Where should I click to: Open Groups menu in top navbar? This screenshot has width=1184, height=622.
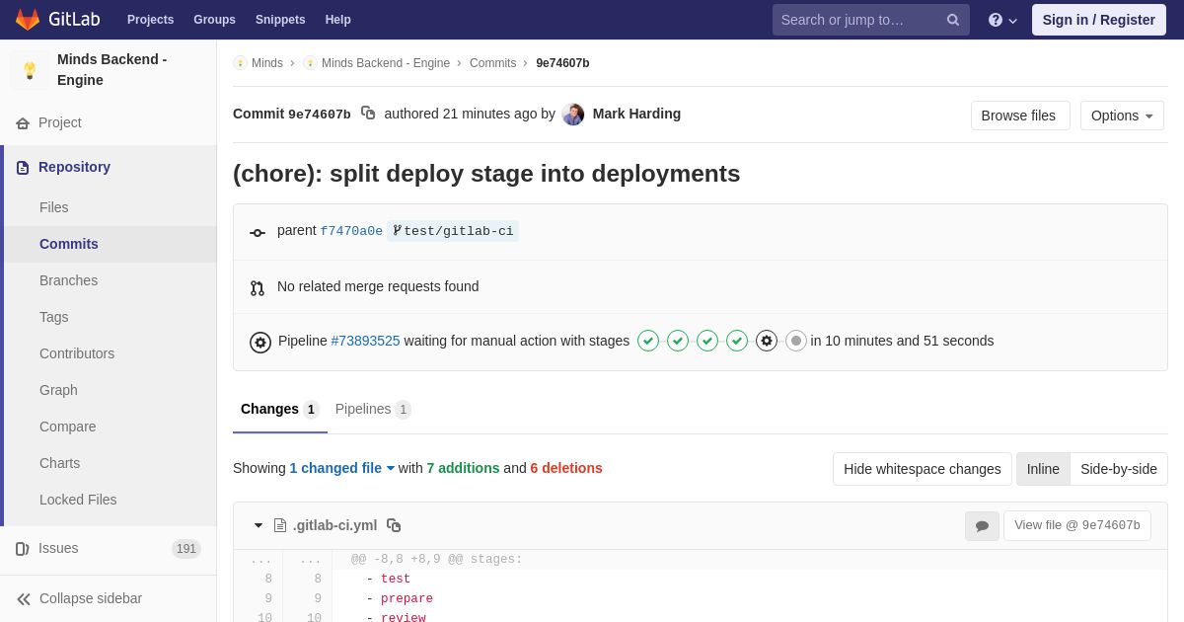214,20
